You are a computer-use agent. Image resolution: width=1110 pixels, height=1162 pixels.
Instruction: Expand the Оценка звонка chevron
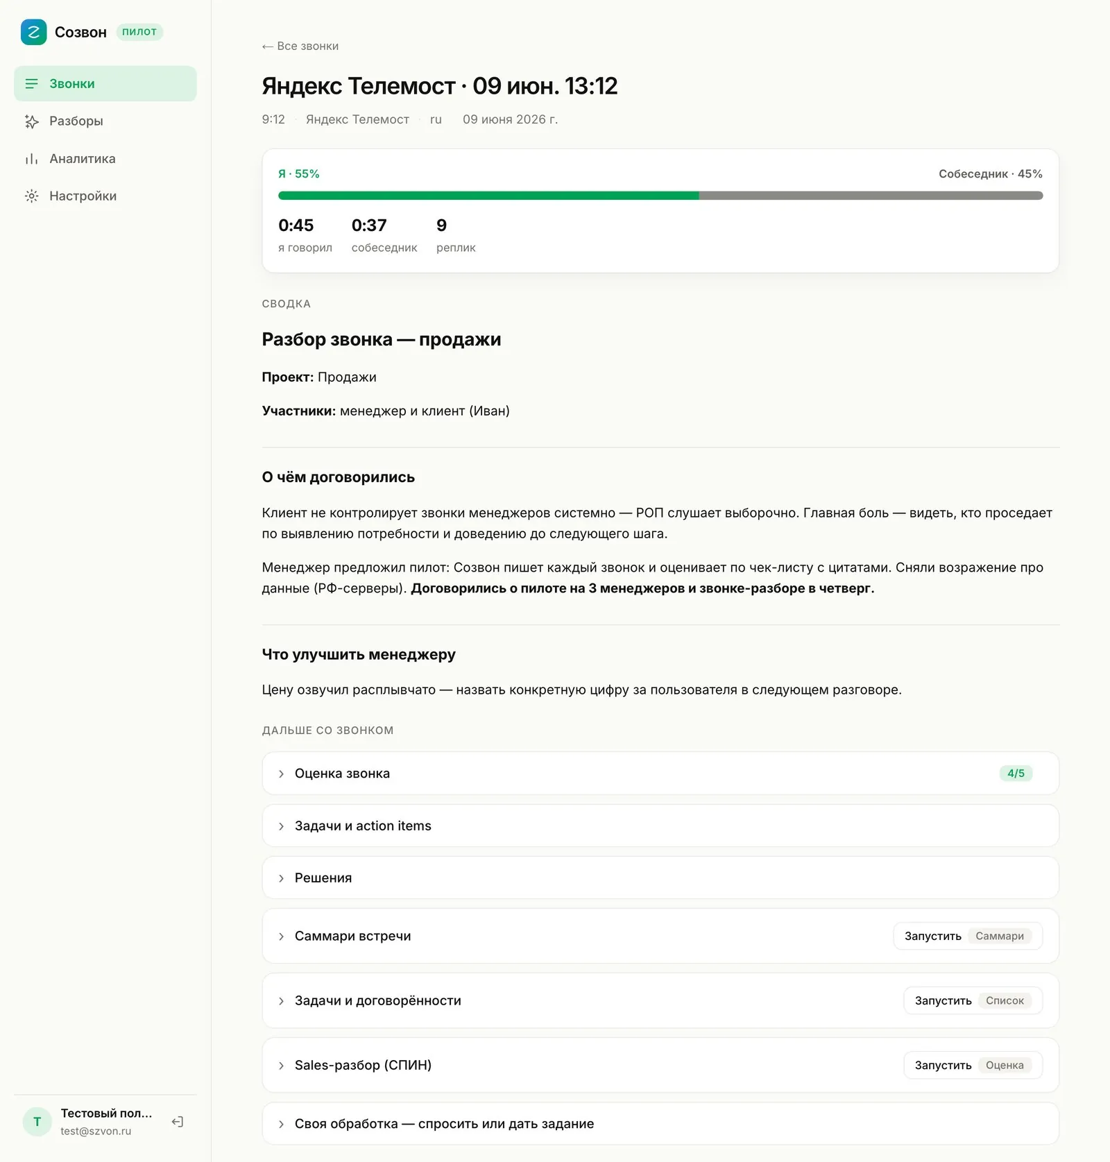(x=281, y=774)
